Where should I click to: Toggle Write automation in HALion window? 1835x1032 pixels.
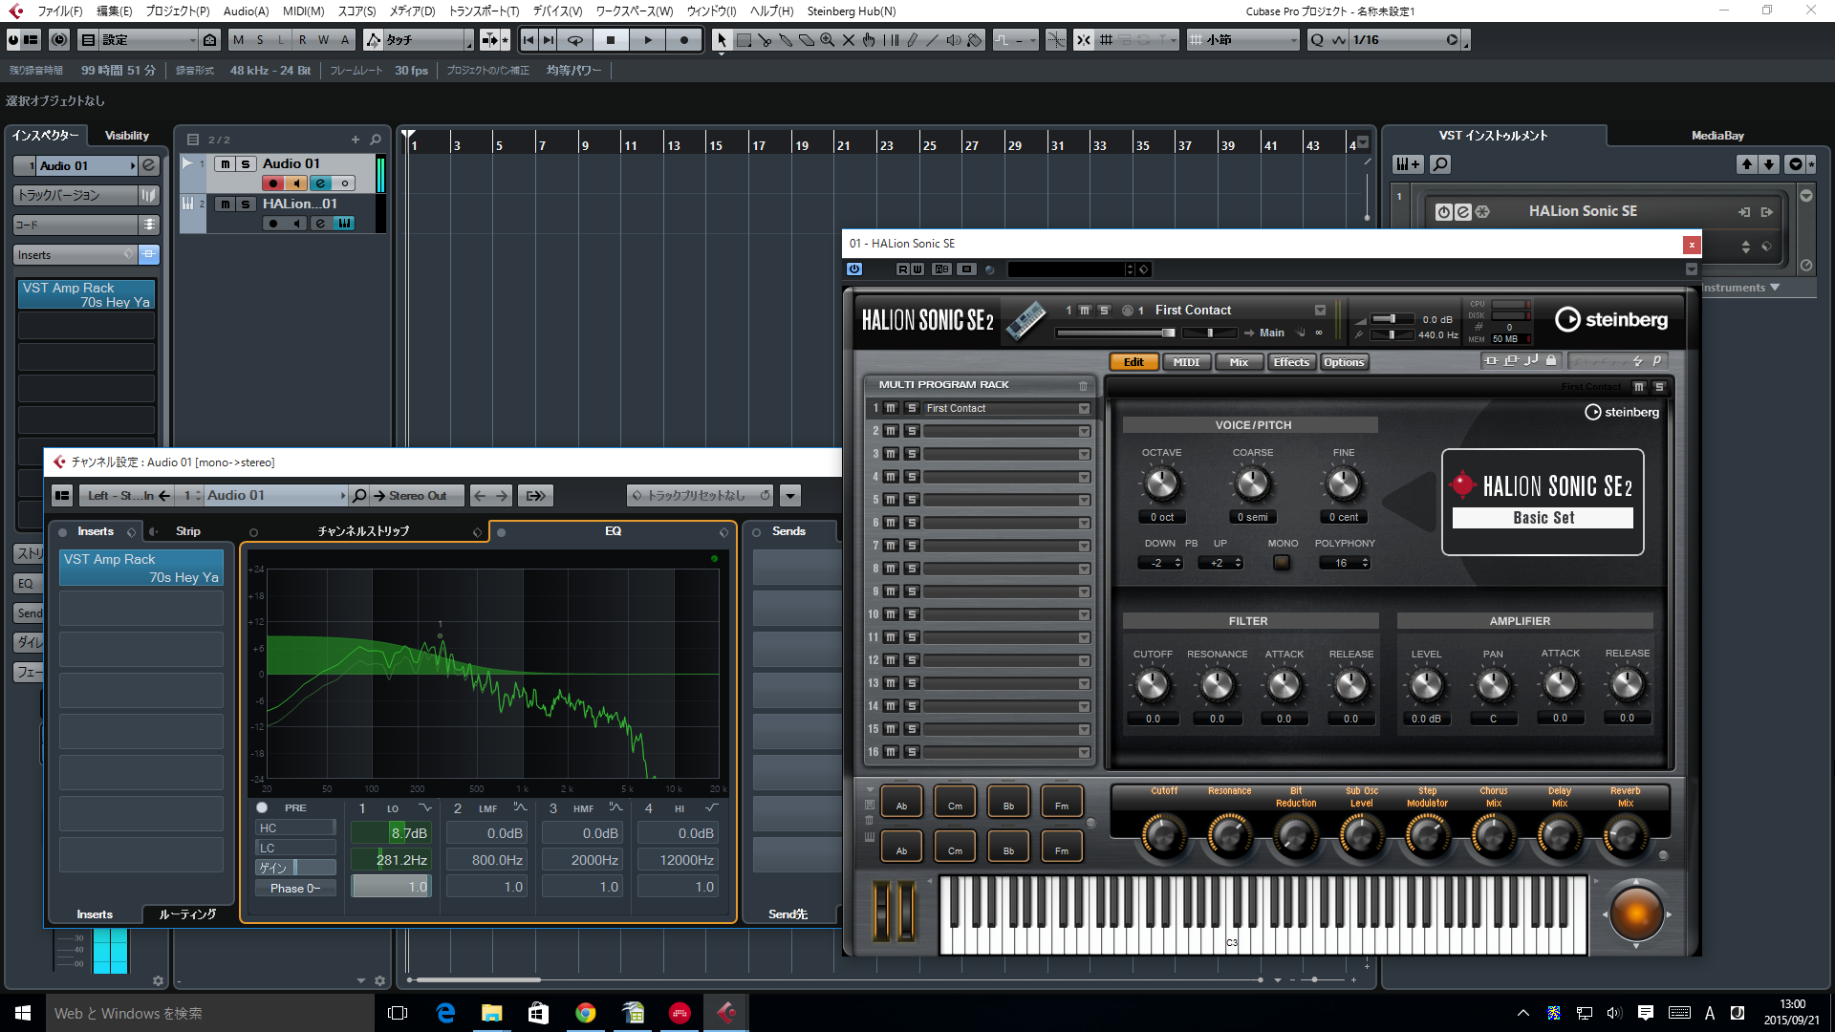click(917, 269)
